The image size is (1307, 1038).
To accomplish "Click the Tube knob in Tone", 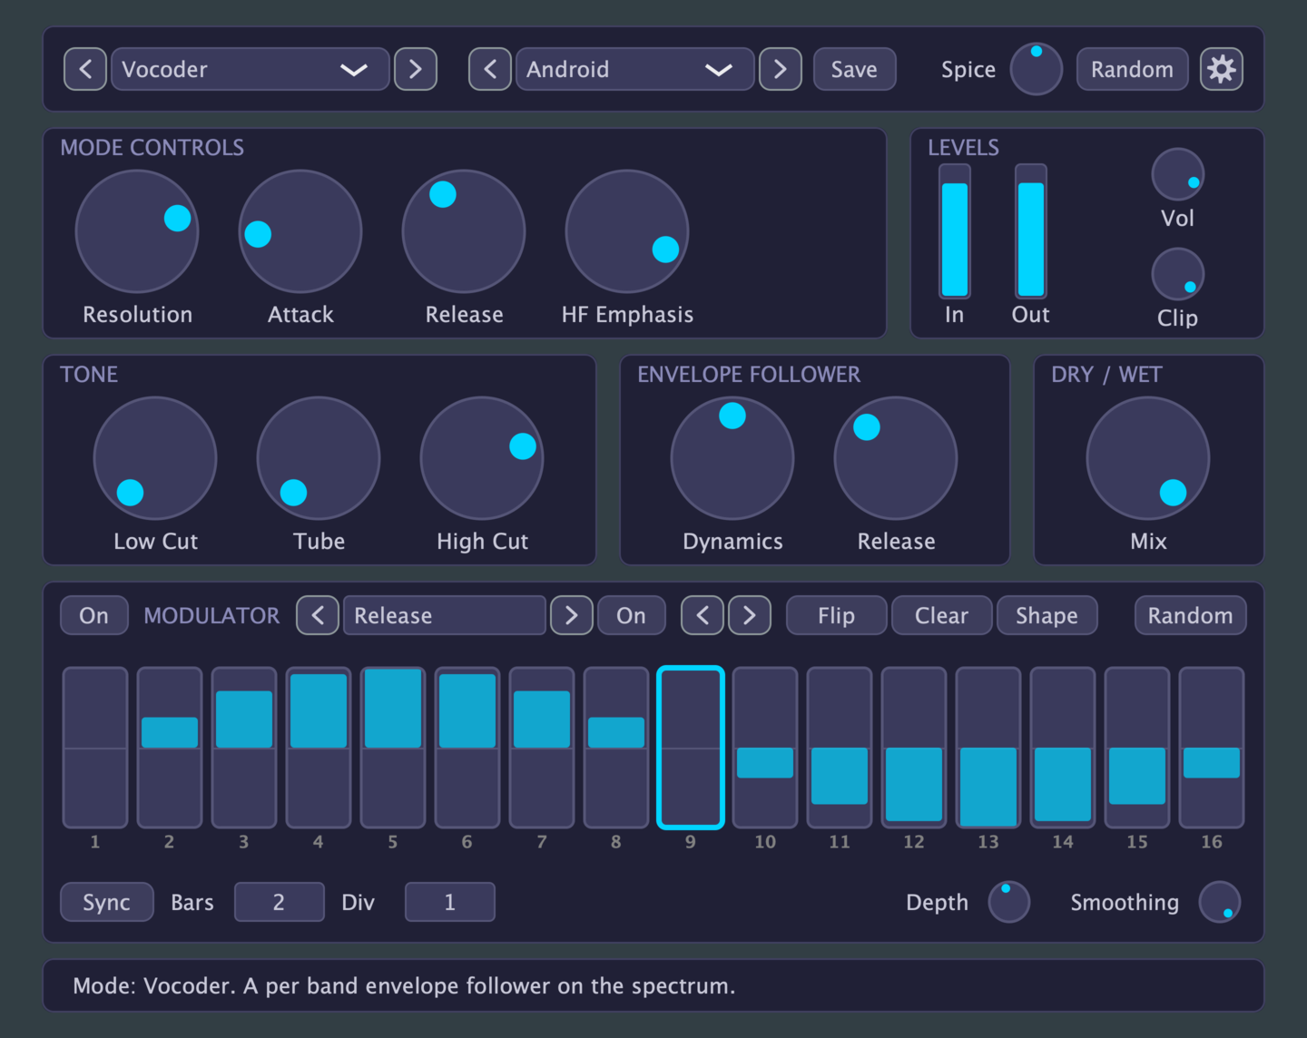I will click(x=319, y=458).
